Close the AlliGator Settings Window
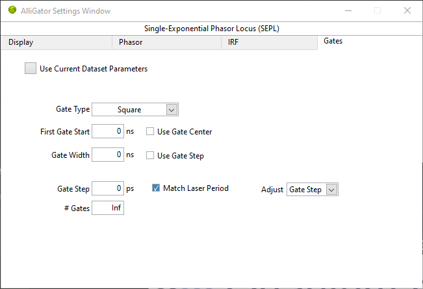423x289 pixels. [x=407, y=10]
